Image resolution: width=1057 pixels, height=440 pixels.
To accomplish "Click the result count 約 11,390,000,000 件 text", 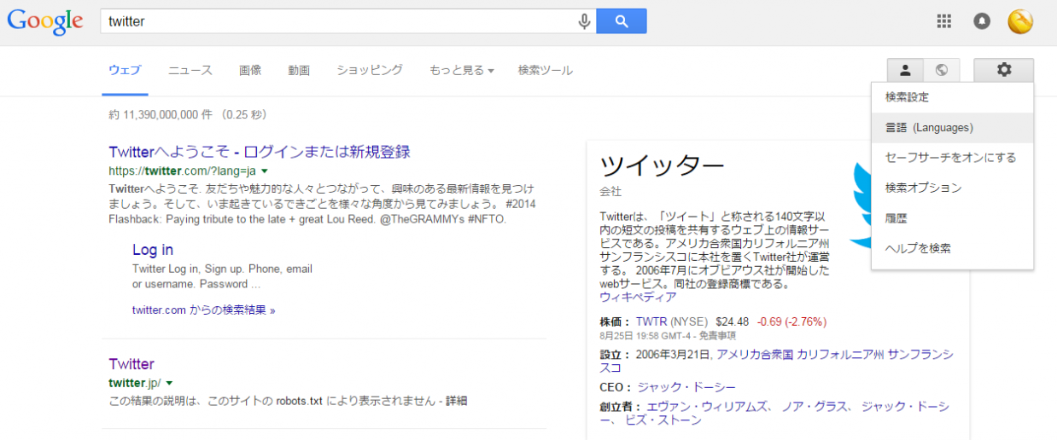I will [x=160, y=114].
